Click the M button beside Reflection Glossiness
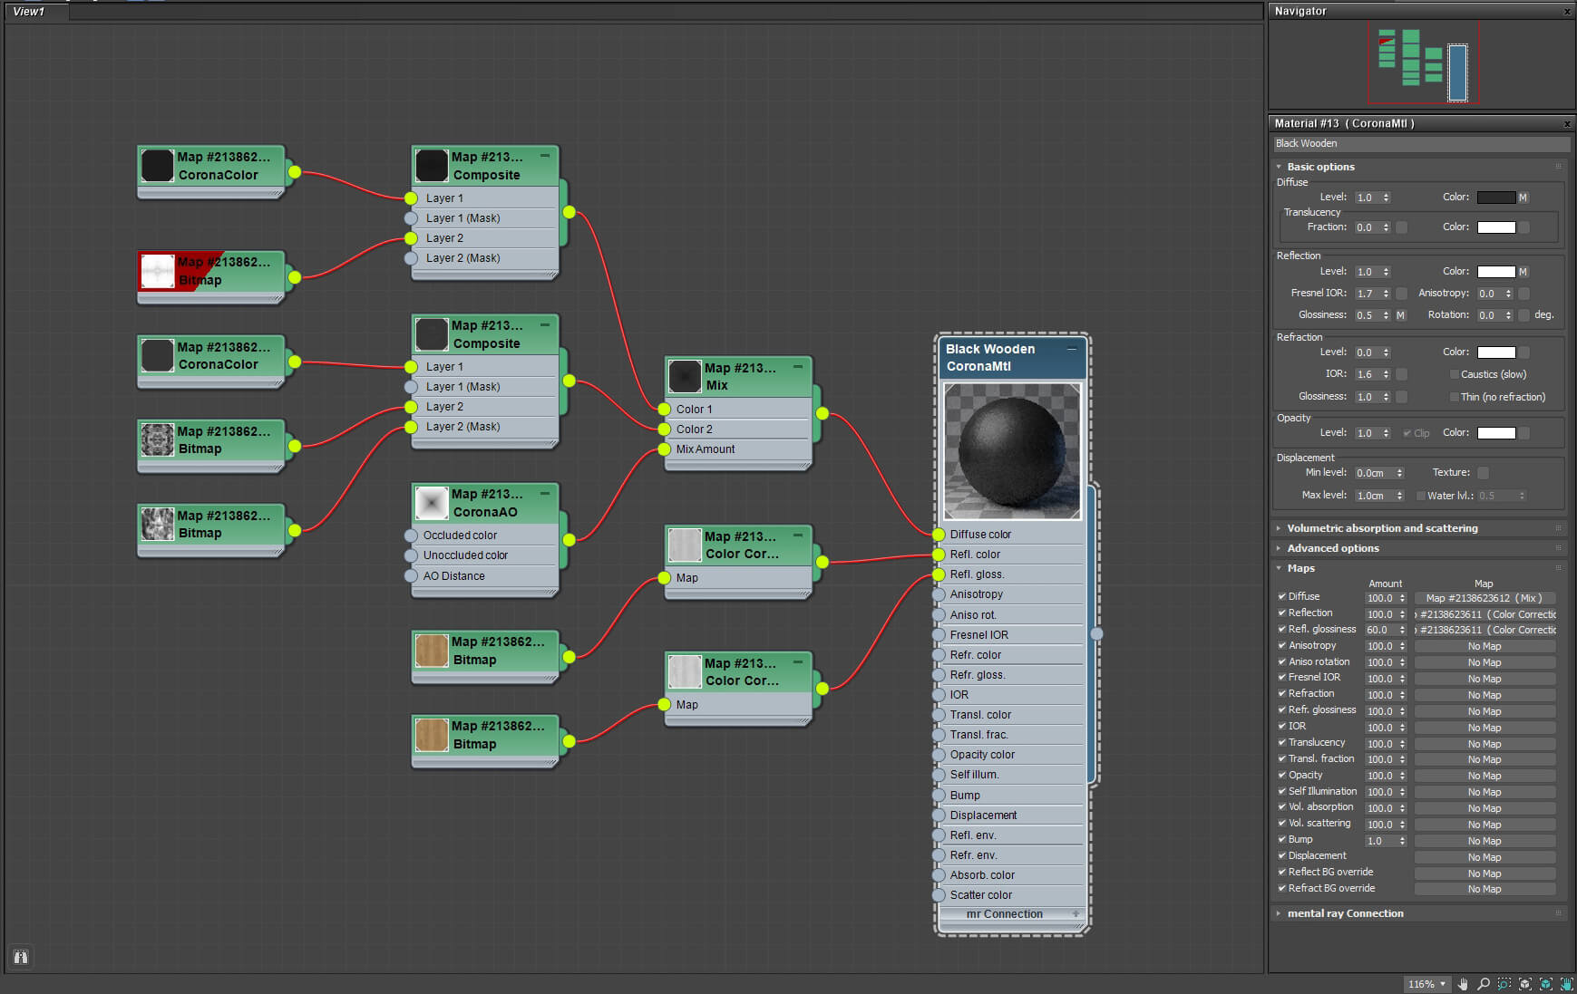 pos(1401,315)
